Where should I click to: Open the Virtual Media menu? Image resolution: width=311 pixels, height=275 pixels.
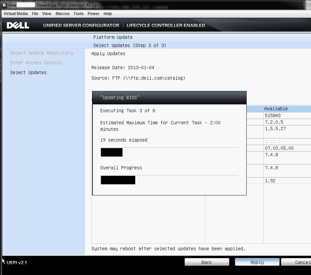[x=15, y=14]
